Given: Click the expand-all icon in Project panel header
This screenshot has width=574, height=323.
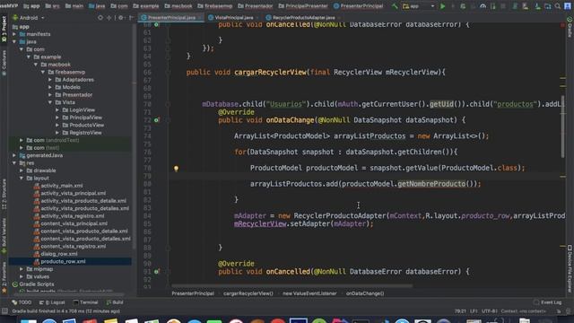Looking at the screenshot, I should 109,18.
